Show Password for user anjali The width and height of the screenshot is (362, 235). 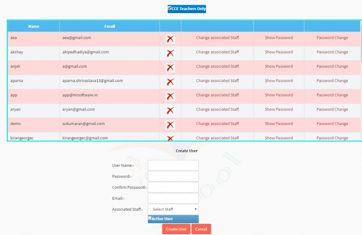(x=279, y=66)
